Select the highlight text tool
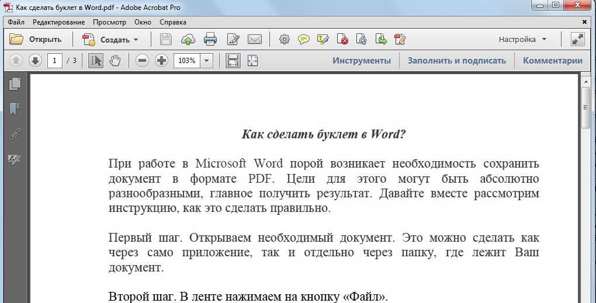Image resolution: width=596 pixels, height=303 pixels. (x=323, y=39)
